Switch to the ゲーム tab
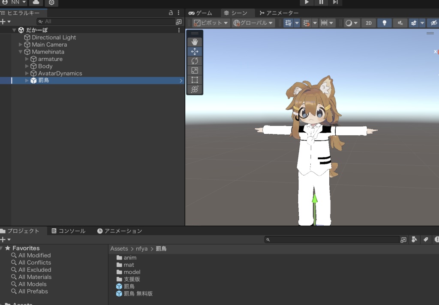Image resolution: width=439 pixels, height=305 pixels. coord(200,13)
